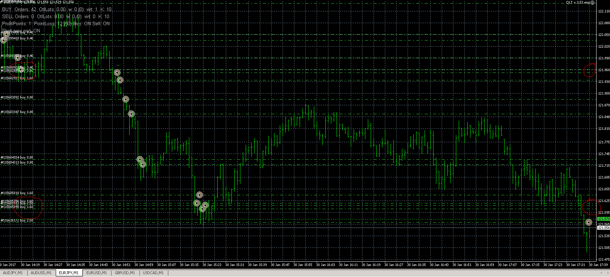Click the Start new grid: ON text
This screenshot has width=610, height=277.
[21, 31]
